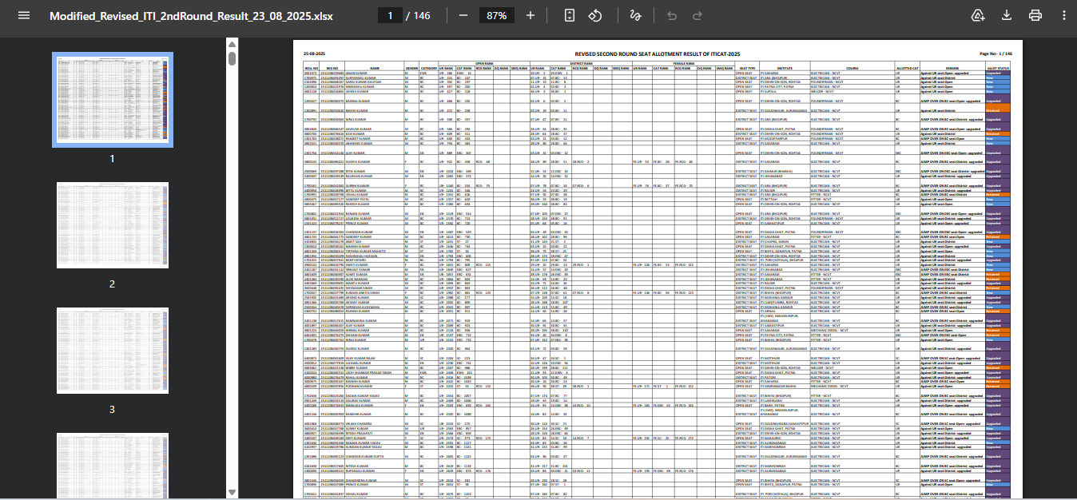Screen dimensions: 1077x500
Task: Save the file to Drive
Action: click(978, 16)
